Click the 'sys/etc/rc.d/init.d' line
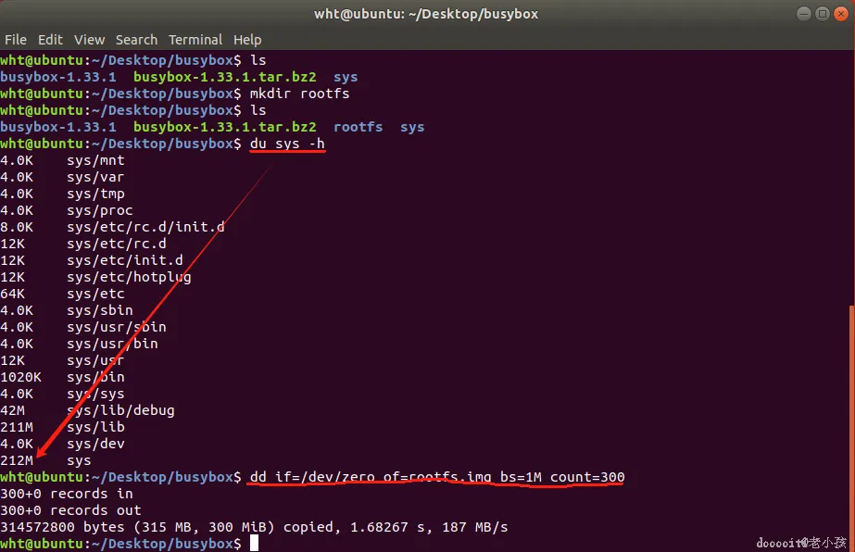This screenshot has height=552, width=855. click(x=112, y=227)
